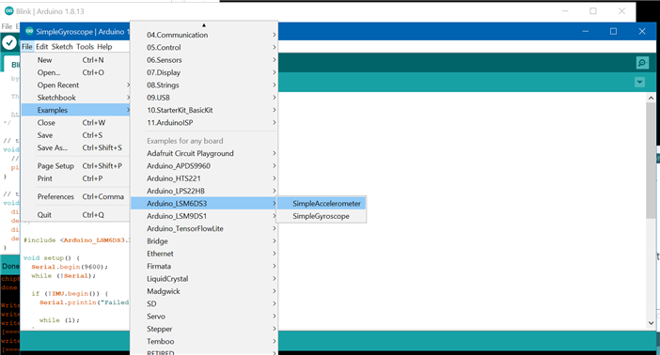Expand the 11.ArduinoISP examples
660x355 pixels.
(204, 123)
